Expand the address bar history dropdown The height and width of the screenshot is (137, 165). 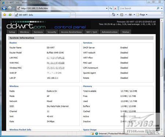point(107,8)
